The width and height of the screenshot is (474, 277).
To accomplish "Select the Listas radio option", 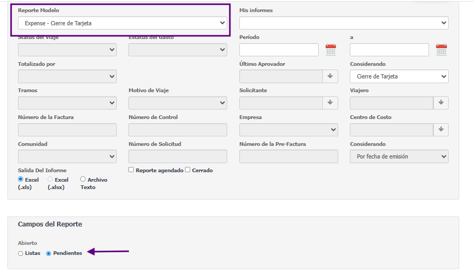I will point(21,253).
